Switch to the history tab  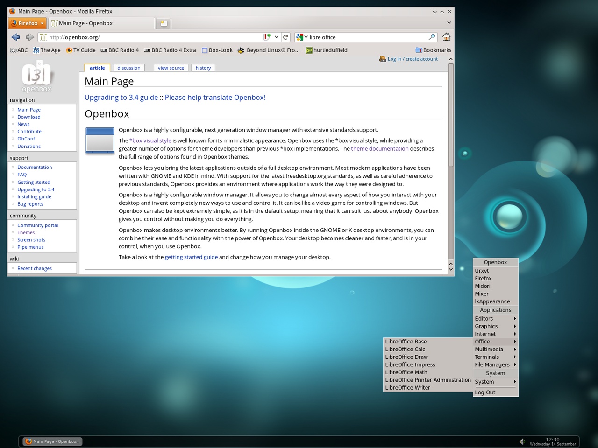pyautogui.click(x=203, y=68)
